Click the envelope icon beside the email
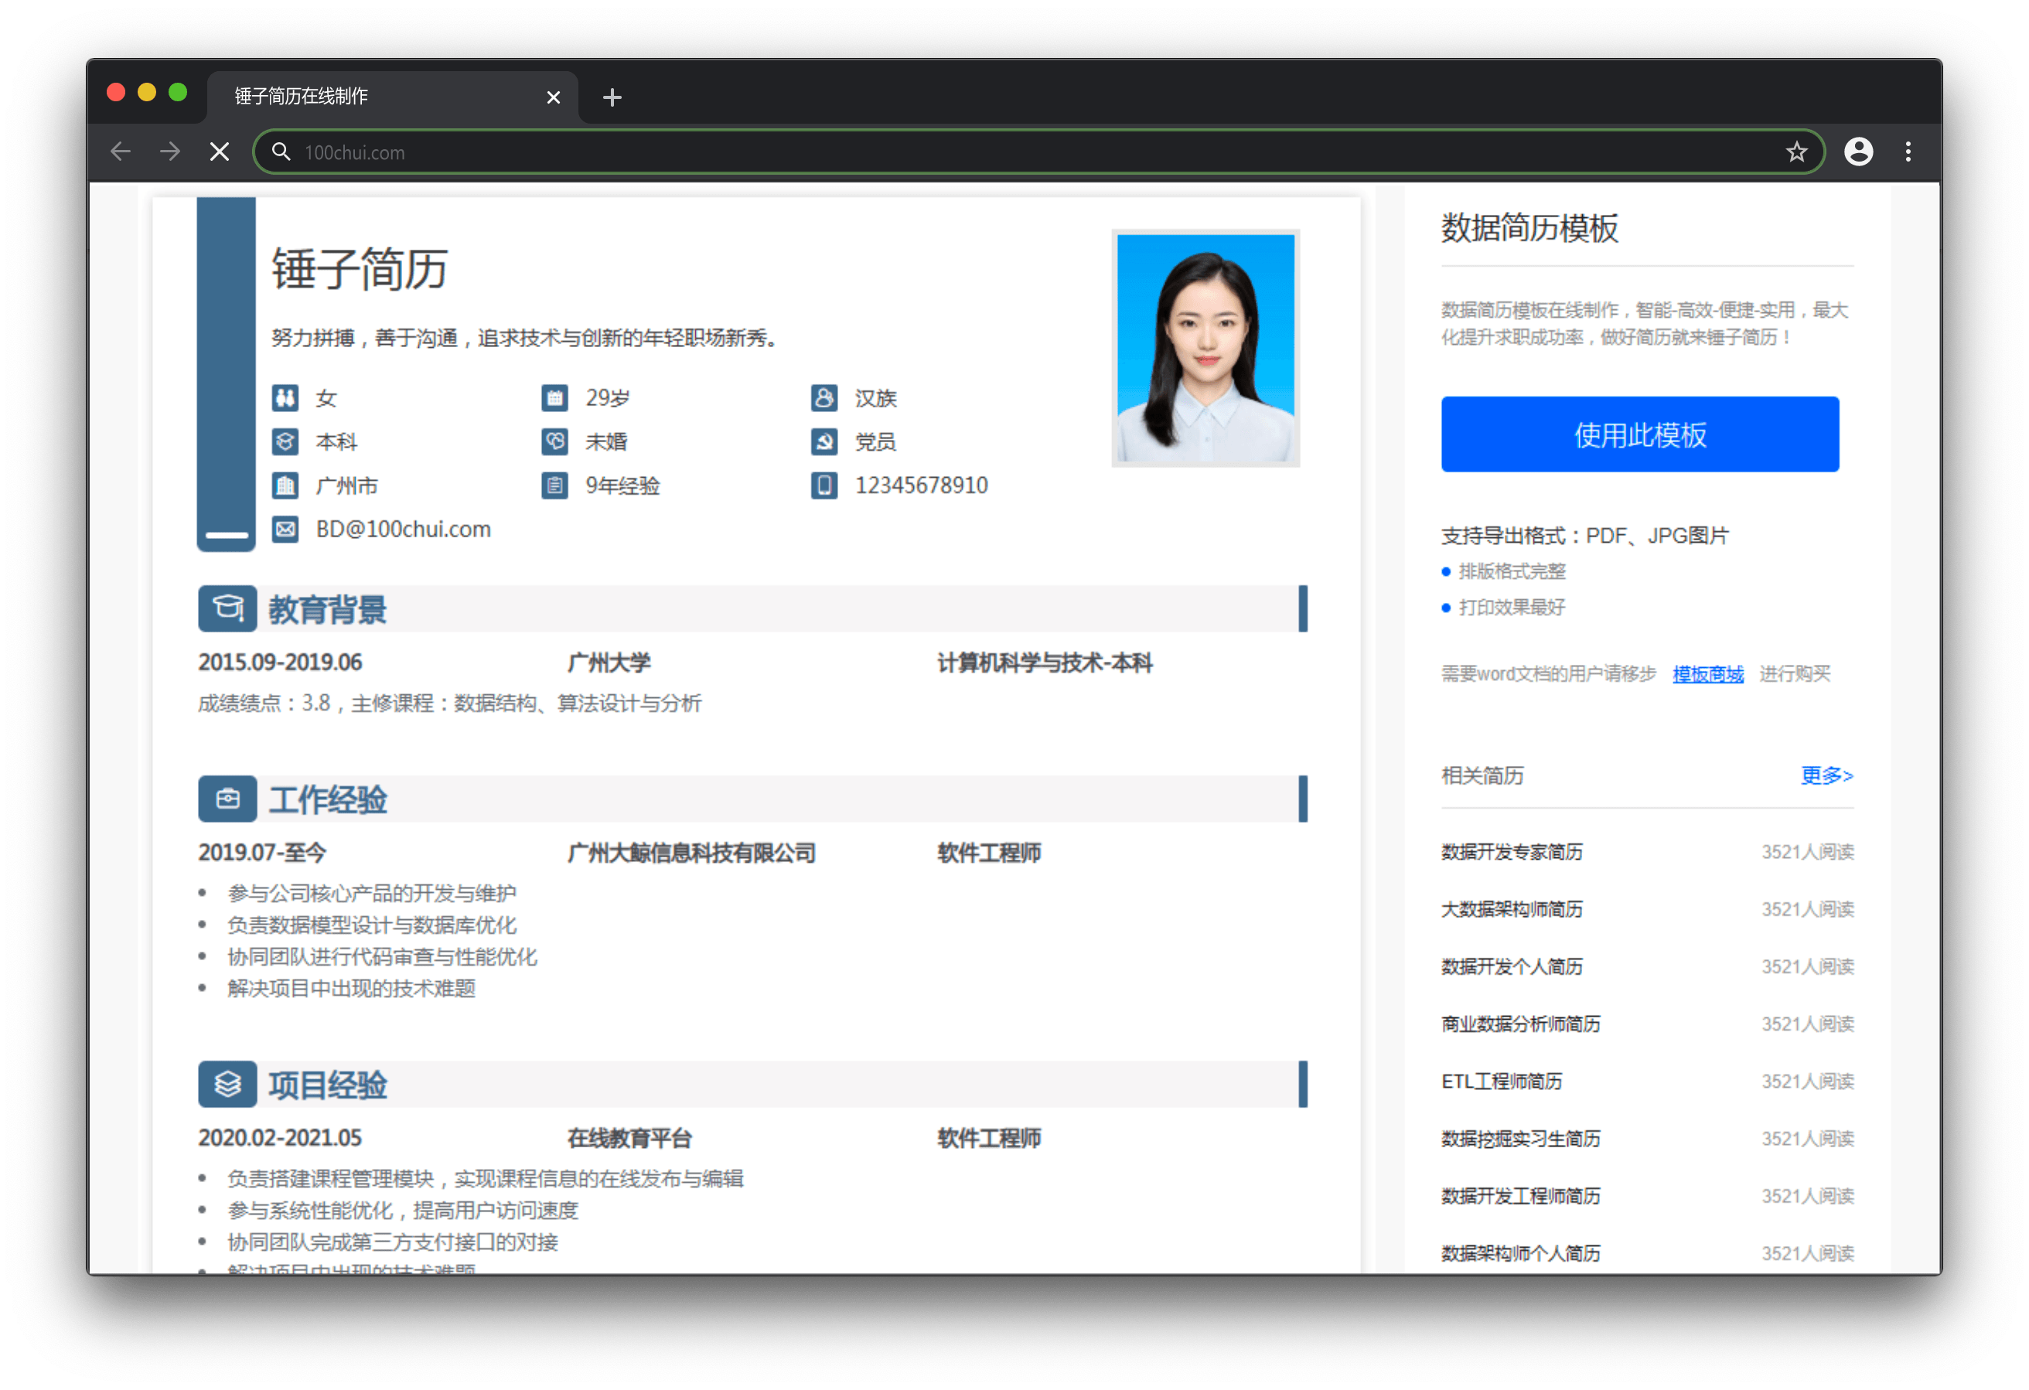This screenshot has height=1390, width=2029. pos(285,529)
